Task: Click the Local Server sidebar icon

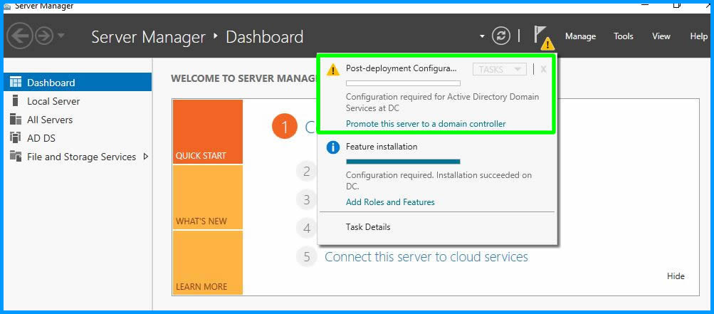Action: click(15, 101)
